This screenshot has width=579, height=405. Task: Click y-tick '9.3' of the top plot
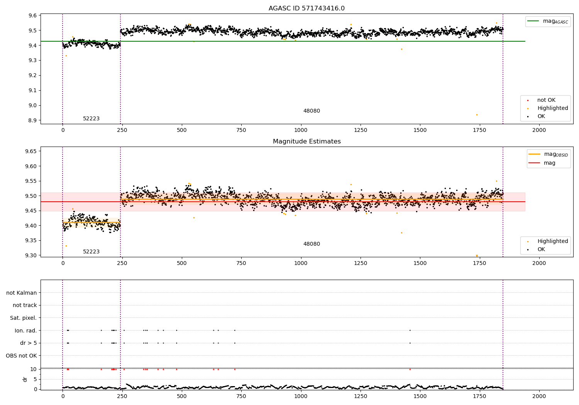pos(33,61)
